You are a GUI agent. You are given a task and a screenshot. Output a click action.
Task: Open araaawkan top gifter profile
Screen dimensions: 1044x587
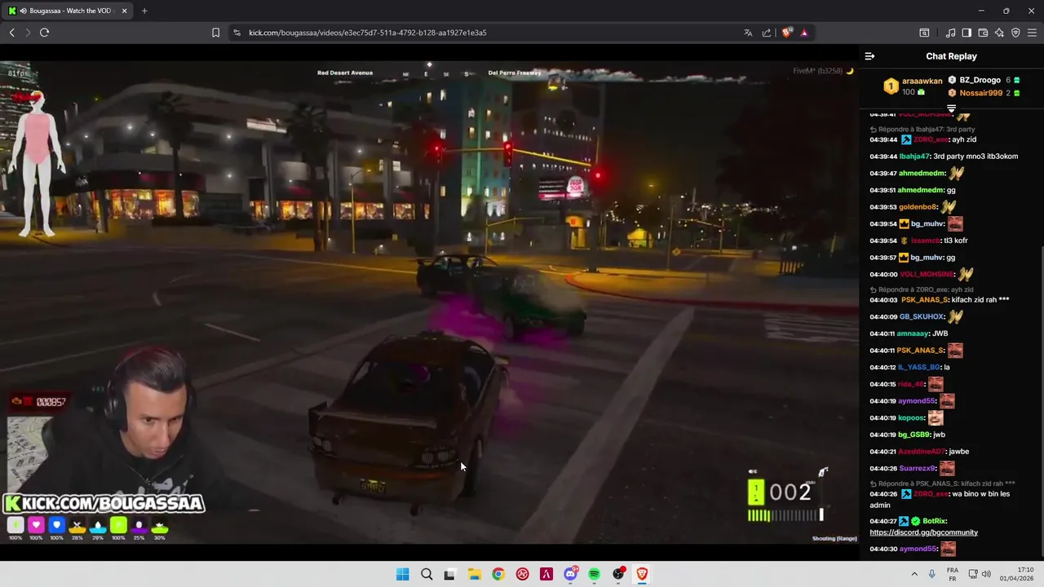pyautogui.click(x=922, y=81)
